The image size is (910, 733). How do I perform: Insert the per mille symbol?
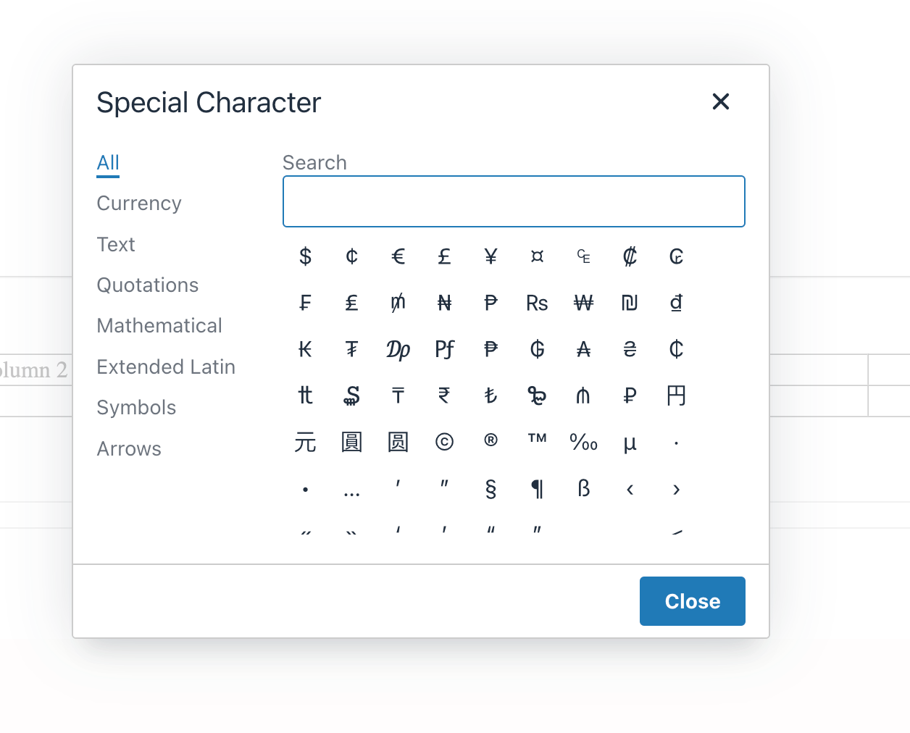click(x=583, y=442)
